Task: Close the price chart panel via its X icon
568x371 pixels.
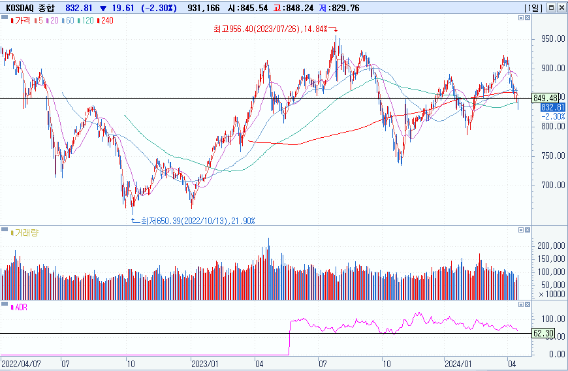Action: (x=528, y=18)
